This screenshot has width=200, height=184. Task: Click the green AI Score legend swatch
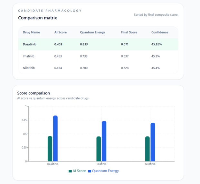(x=70, y=171)
